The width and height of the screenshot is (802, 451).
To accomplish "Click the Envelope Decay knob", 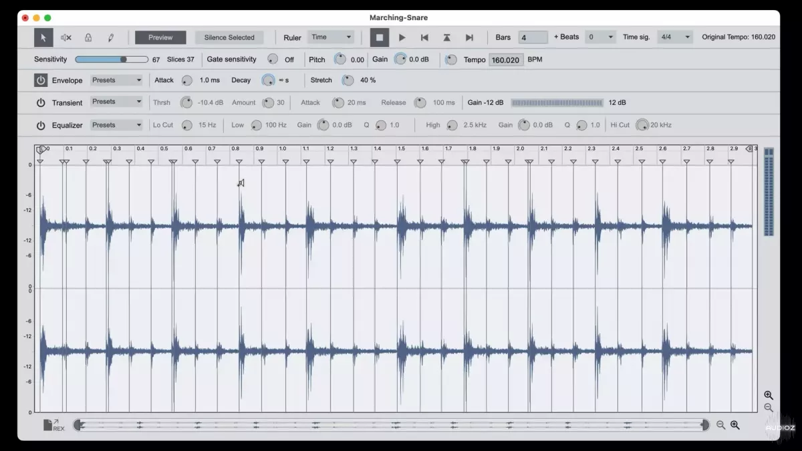I will click(268, 80).
